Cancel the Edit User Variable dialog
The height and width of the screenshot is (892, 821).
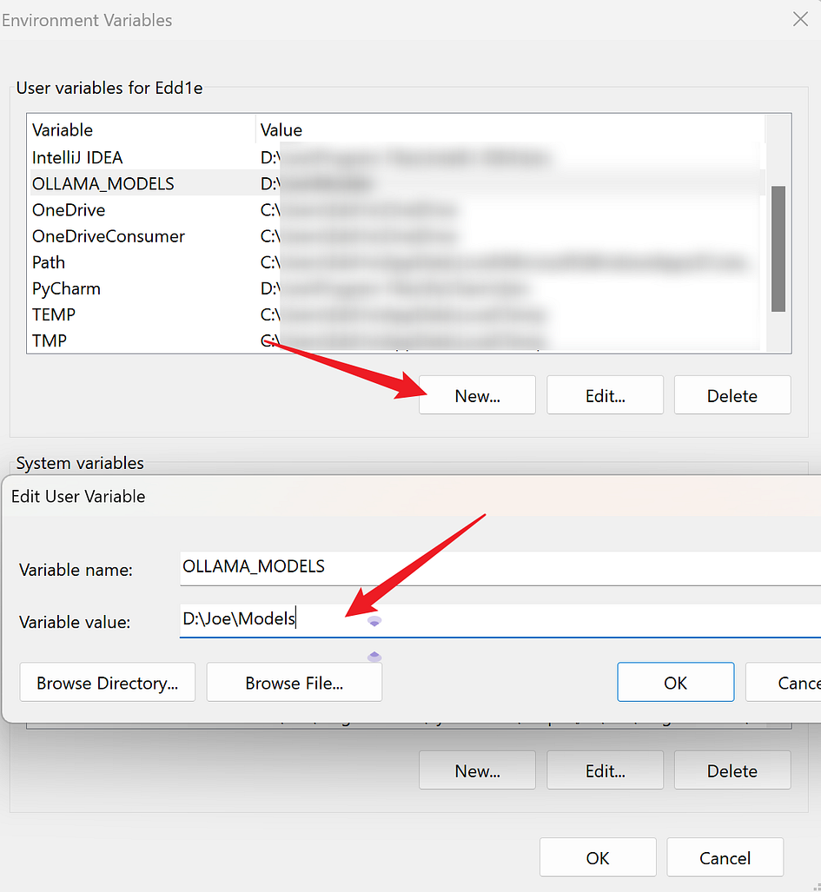(x=784, y=682)
